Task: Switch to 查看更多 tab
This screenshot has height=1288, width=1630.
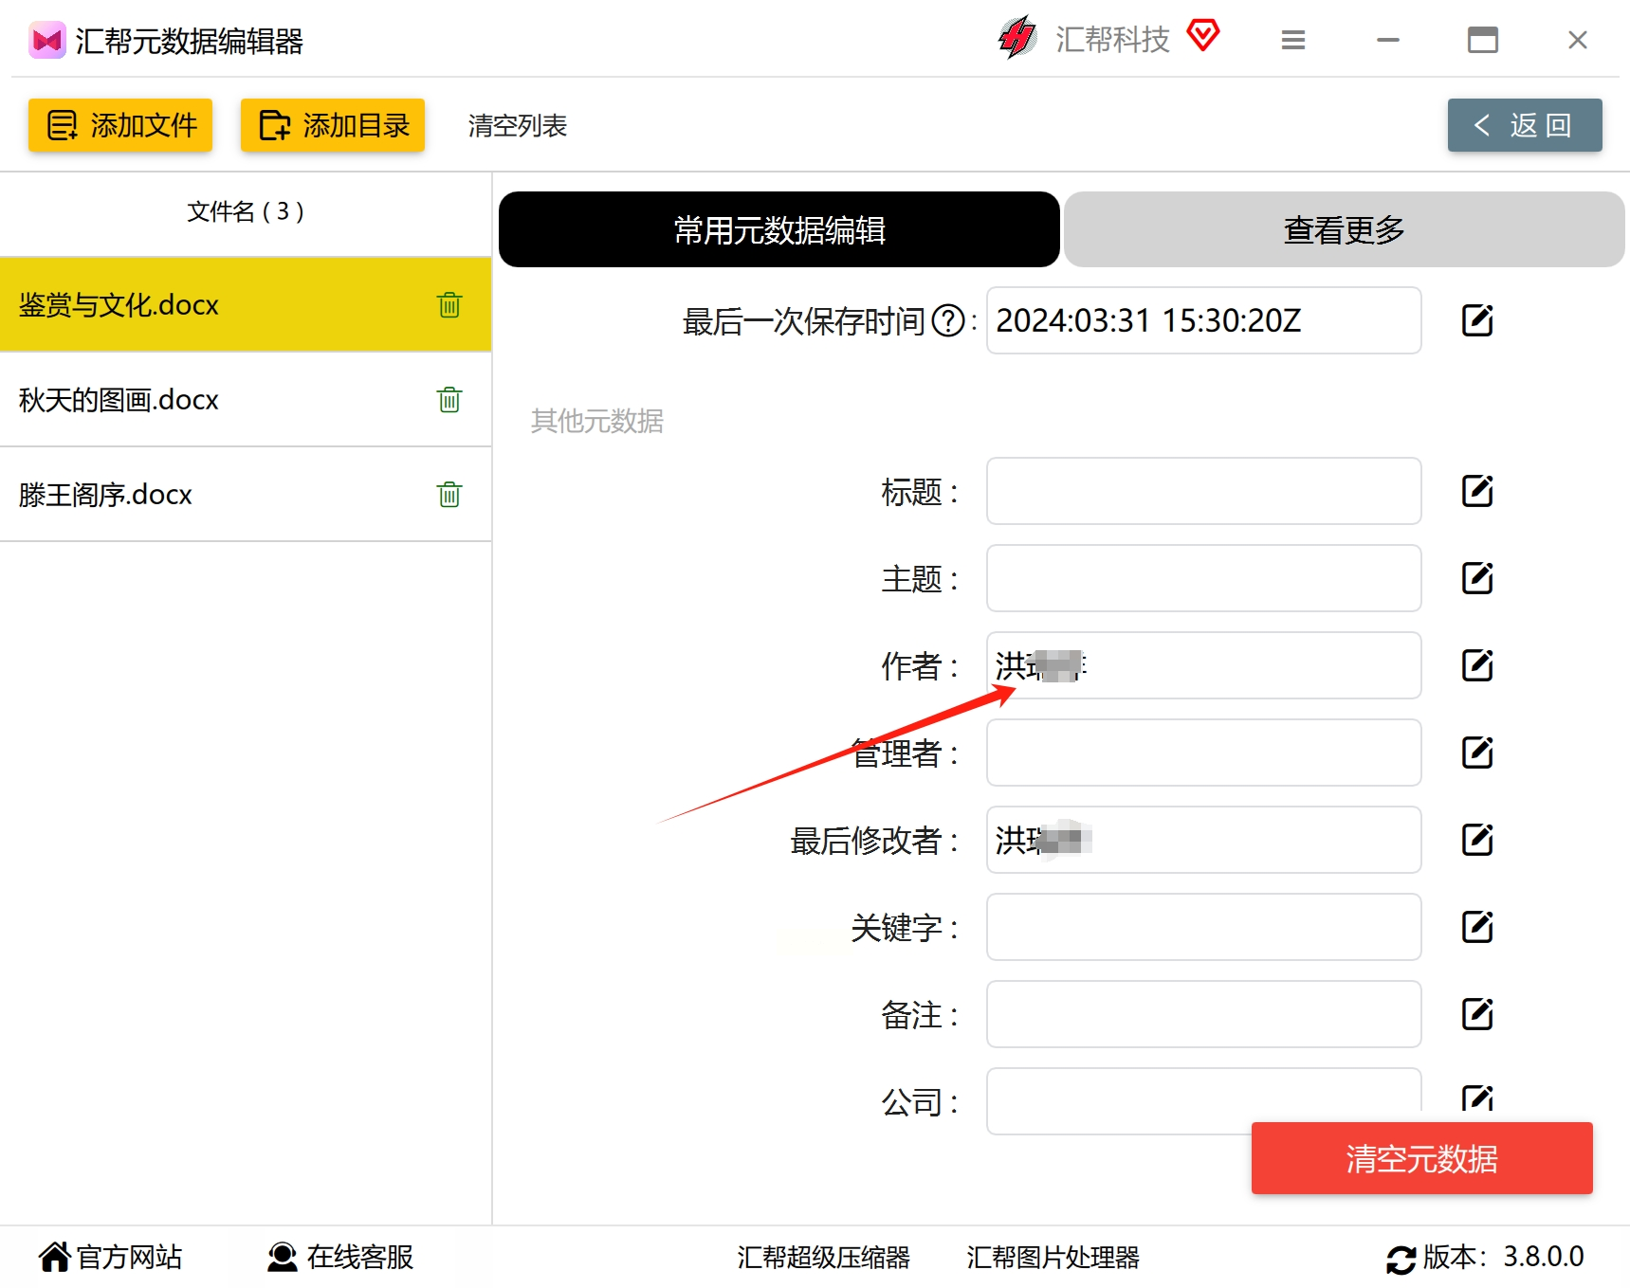Action: tap(1345, 229)
